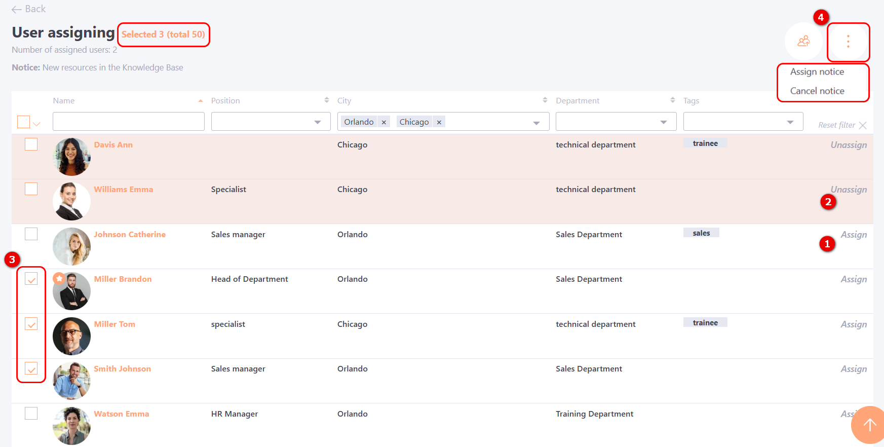
Task: Assign the notice to Johnson Catherine
Action: point(853,235)
